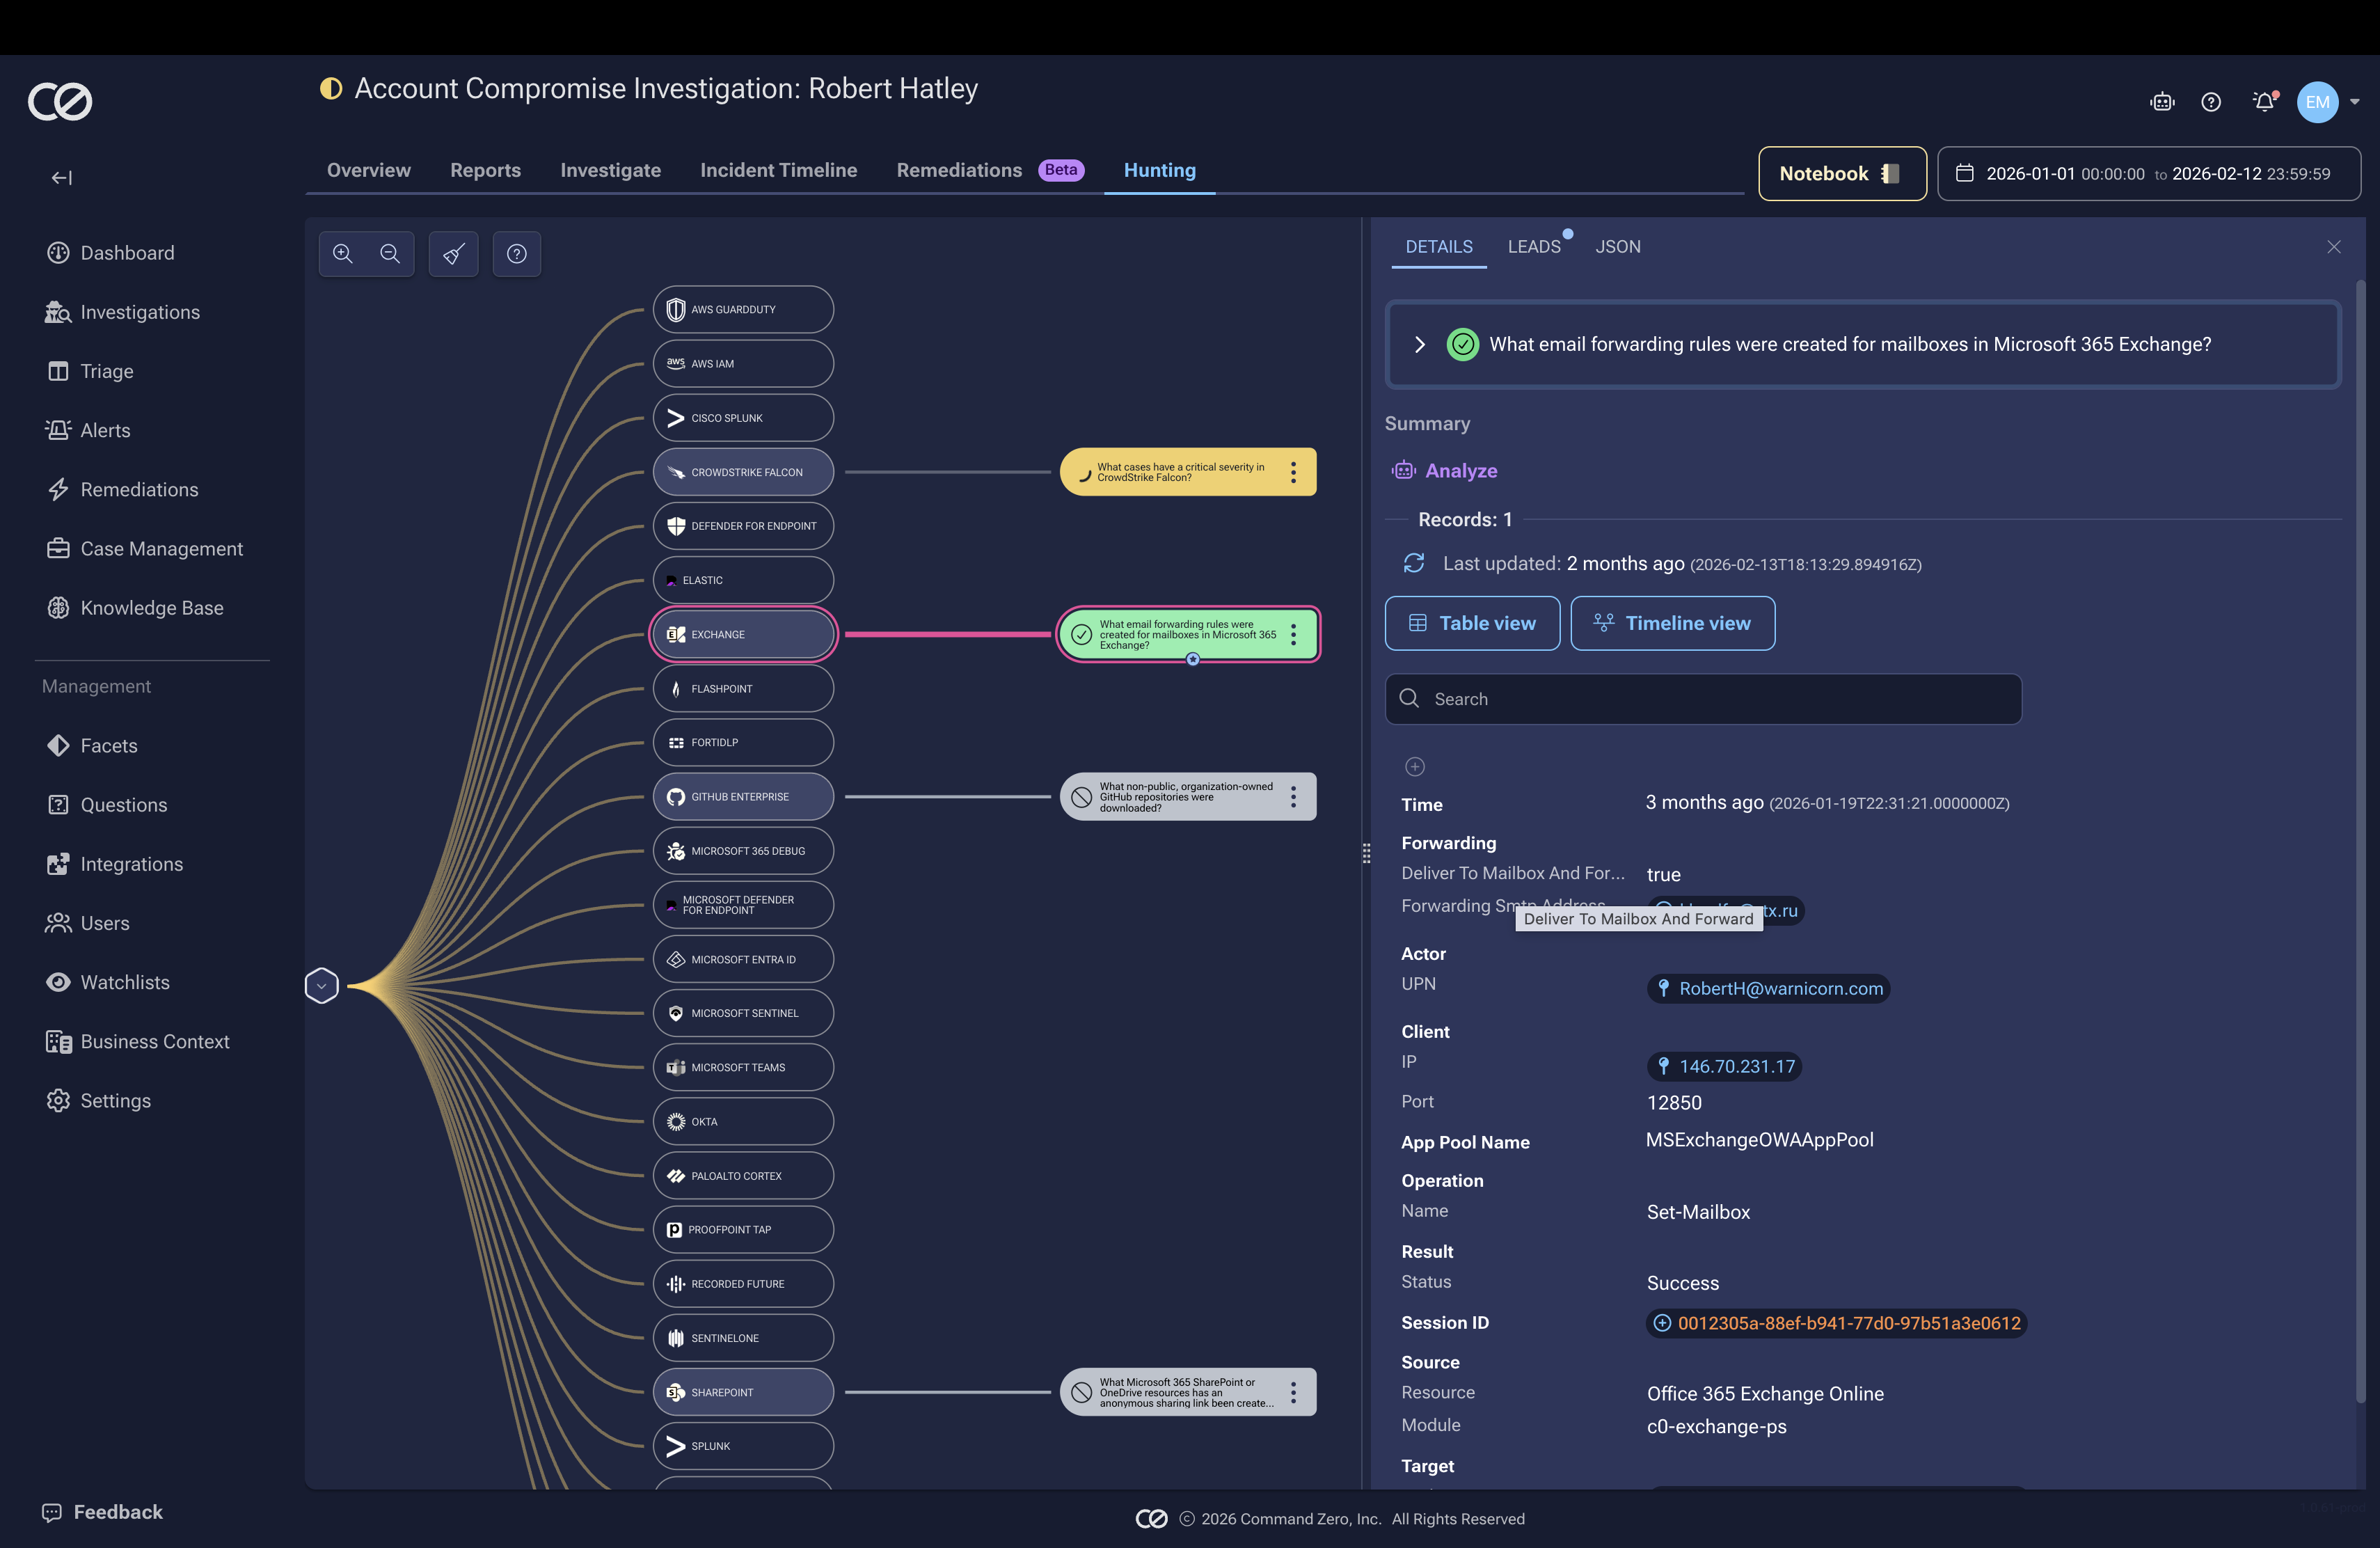Click the RobertH@warnicorn.com UPN link
2380x1548 pixels.
pos(1780,989)
